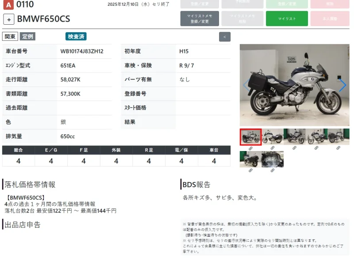Viewport: 354px width, 265px height.
Task: Select the third thumbnail in top row
Action: pos(294,136)
